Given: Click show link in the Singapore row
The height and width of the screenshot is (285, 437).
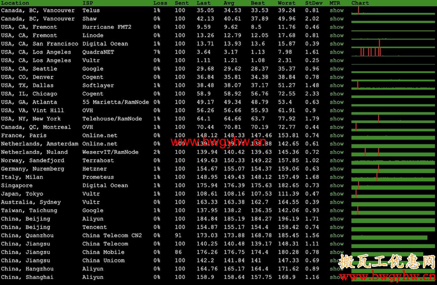Looking at the screenshot, I should click(337, 185).
